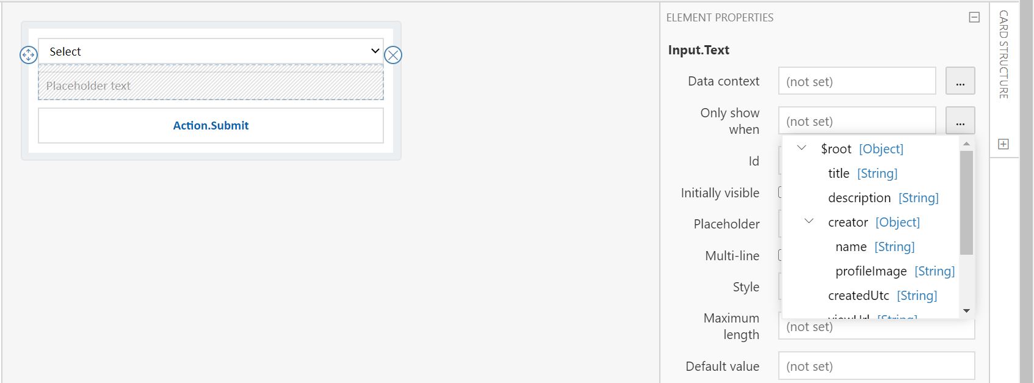Viewport: 1034px width, 383px height.
Task: Click the Default value field
Action: point(876,365)
